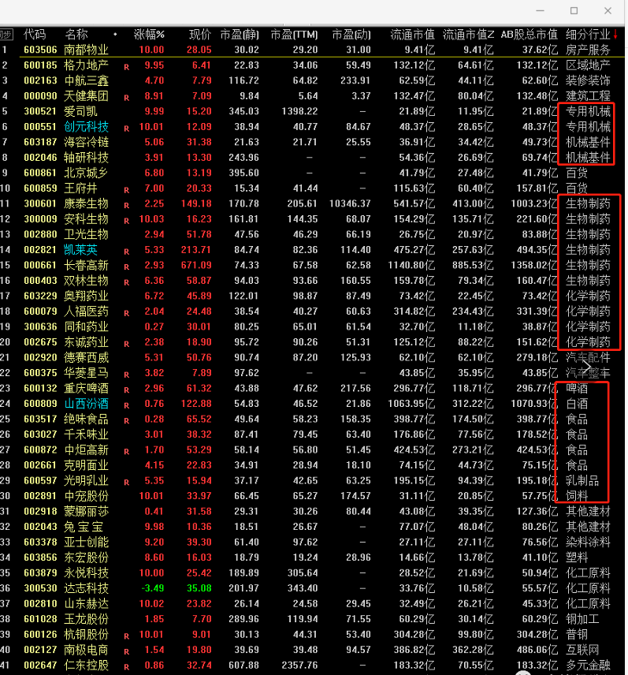The image size is (628, 675).
Task: Click 化学制药 industry in 东诚药业 row
Action: click(x=588, y=342)
